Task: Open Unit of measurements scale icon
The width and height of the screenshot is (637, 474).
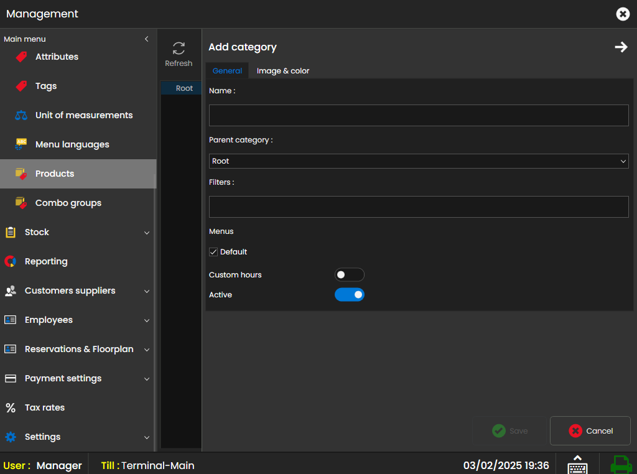Action: point(21,115)
